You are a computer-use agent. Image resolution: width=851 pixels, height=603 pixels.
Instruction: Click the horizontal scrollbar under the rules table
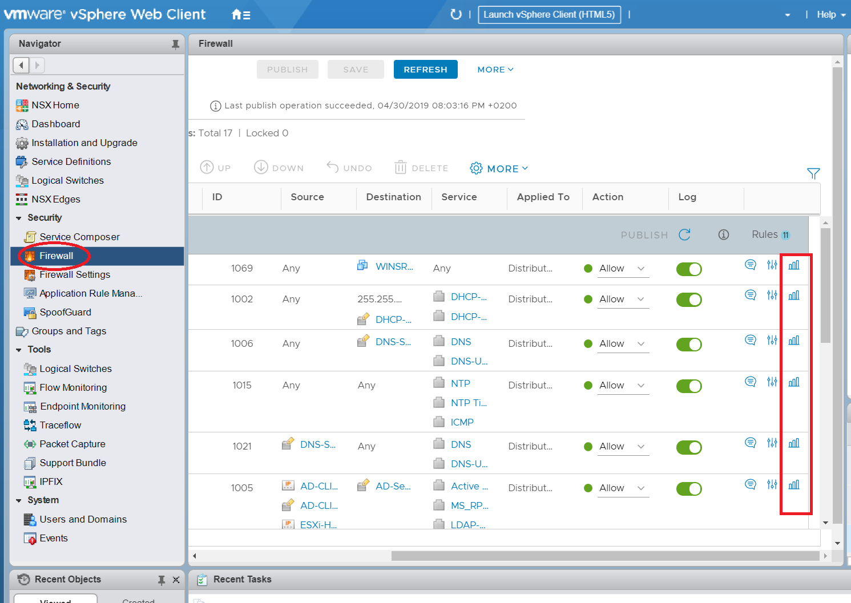[x=605, y=556]
